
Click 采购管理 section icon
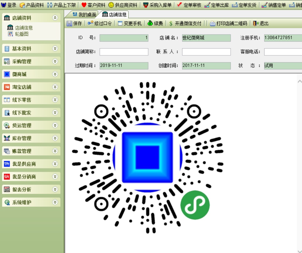[x=7, y=61]
